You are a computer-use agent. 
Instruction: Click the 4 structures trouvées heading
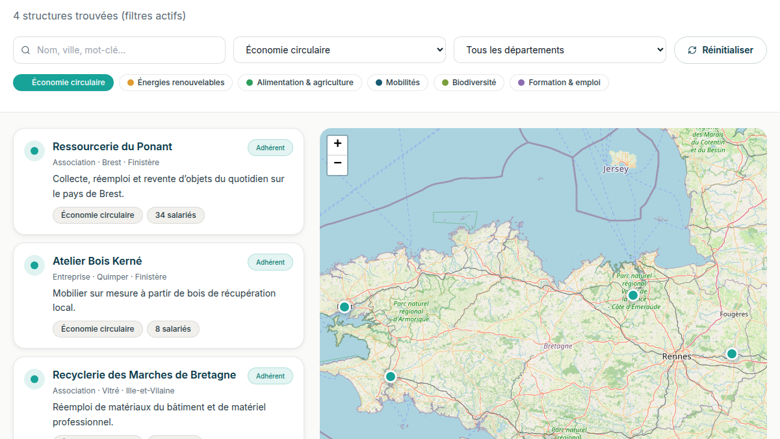click(x=99, y=16)
